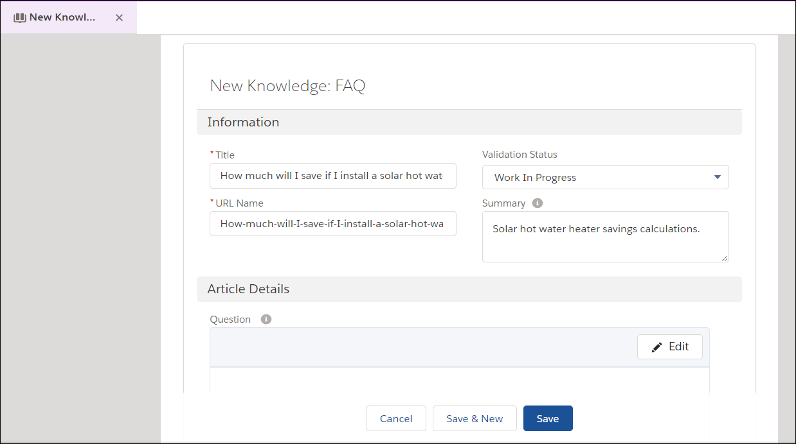
Task: Click inside the Summary text area
Action: point(606,237)
